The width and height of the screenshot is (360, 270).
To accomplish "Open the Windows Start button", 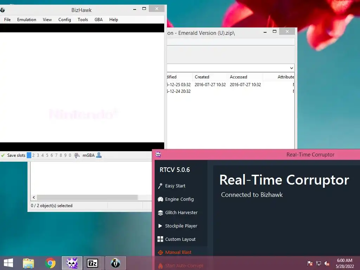I will [8, 263].
